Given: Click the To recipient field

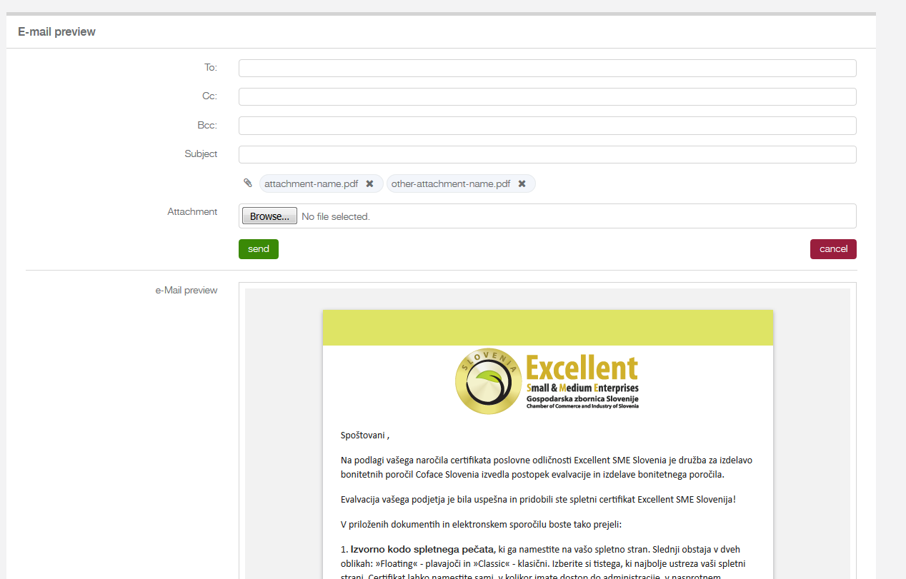Looking at the screenshot, I should tap(547, 68).
